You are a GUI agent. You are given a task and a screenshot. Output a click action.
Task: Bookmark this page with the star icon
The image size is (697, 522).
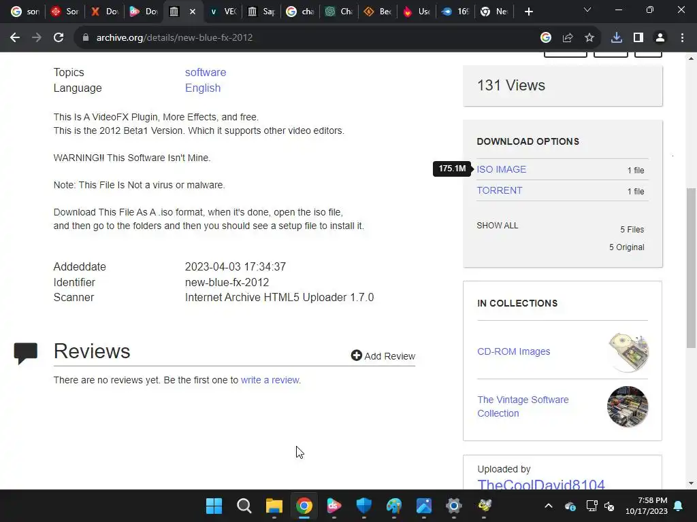[x=589, y=38]
